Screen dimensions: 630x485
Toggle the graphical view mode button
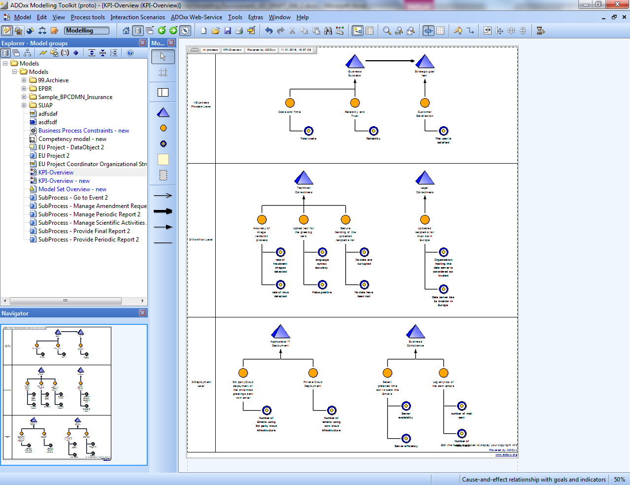point(358,31)
